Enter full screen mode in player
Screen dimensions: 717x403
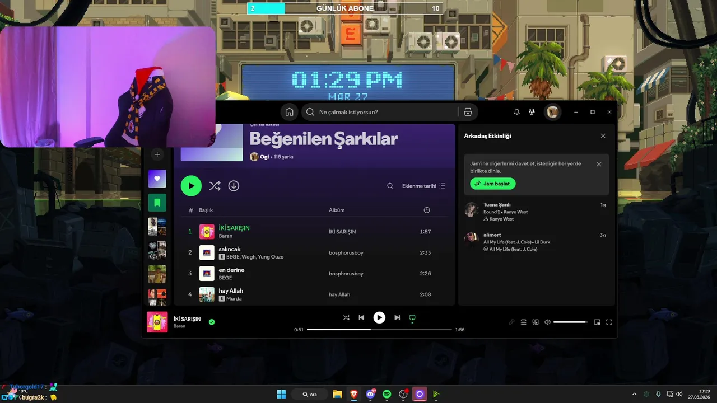pos(609,322)
